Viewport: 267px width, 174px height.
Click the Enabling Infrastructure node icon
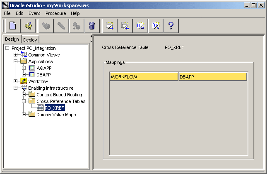coord(24,88)
